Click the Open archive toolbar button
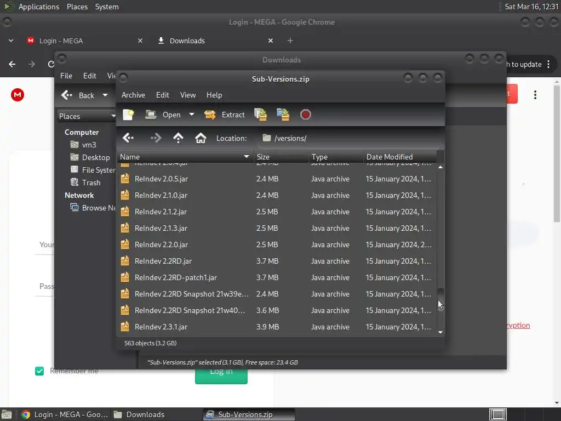The width and height of the screenshot is (561, 421). tap(163, 115)
